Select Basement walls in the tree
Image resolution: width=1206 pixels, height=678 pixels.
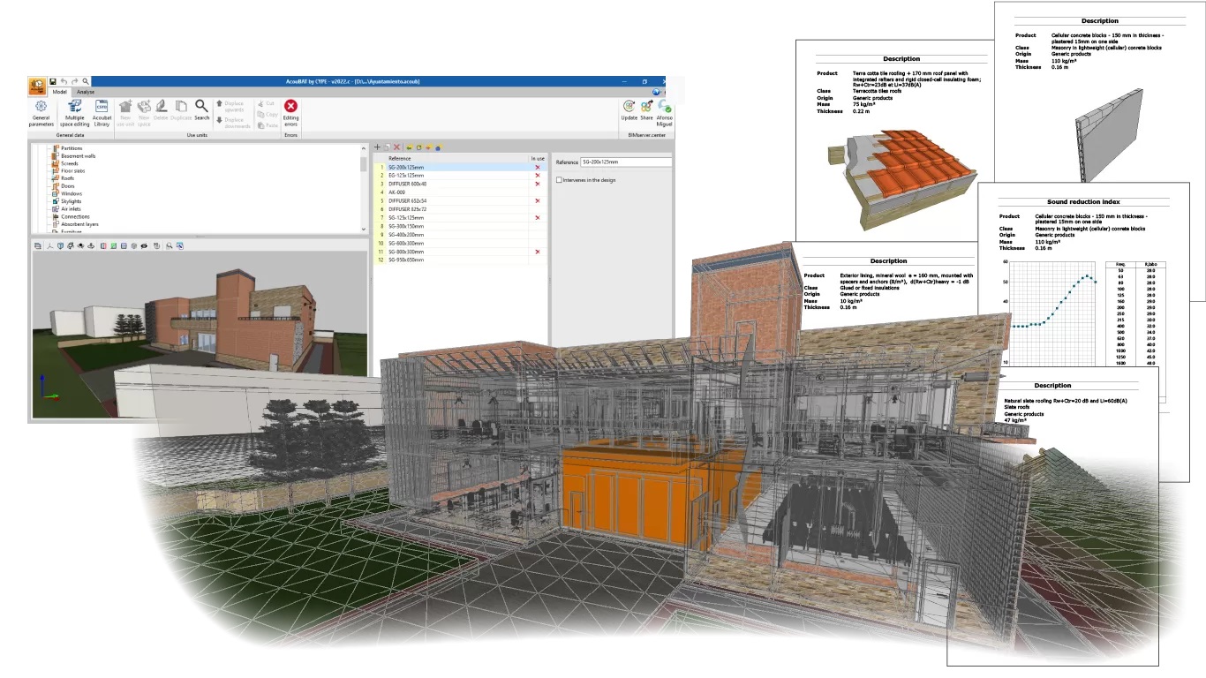click(x=78, y=156)
